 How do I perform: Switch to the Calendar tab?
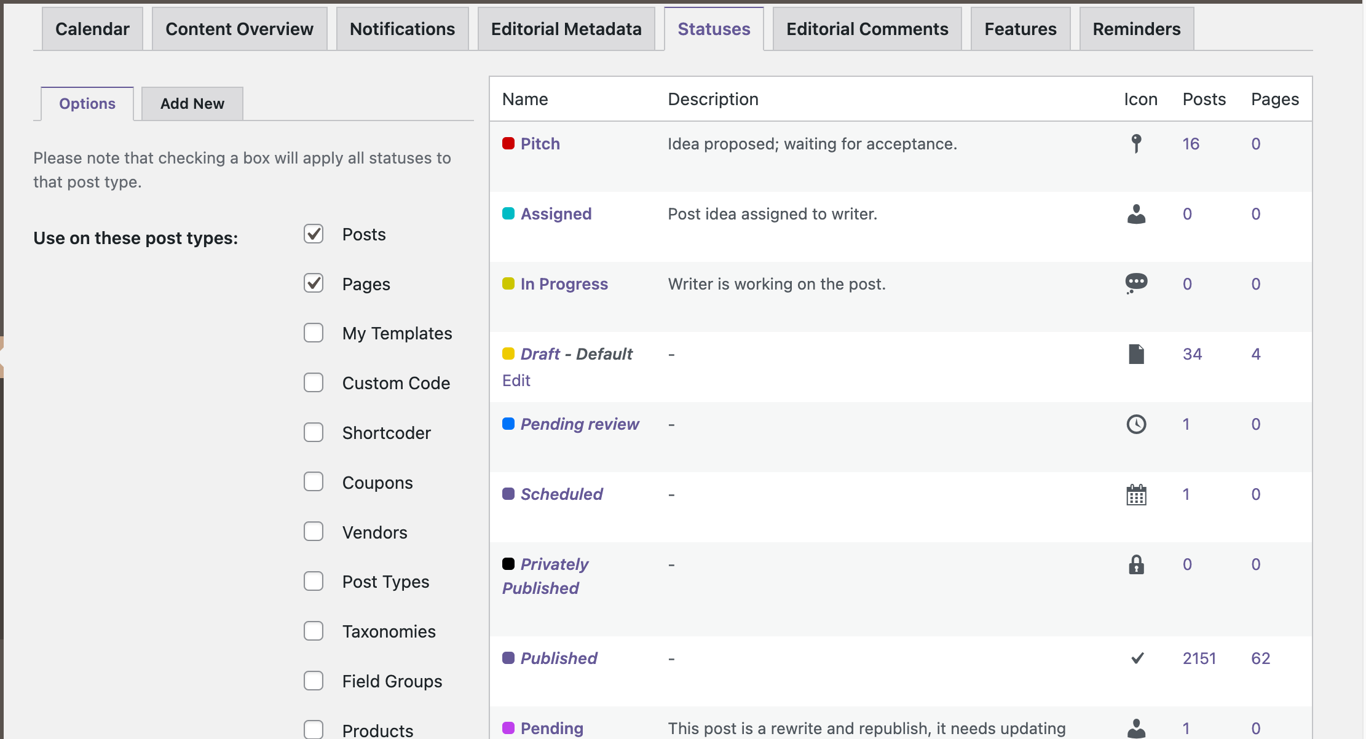92,28
